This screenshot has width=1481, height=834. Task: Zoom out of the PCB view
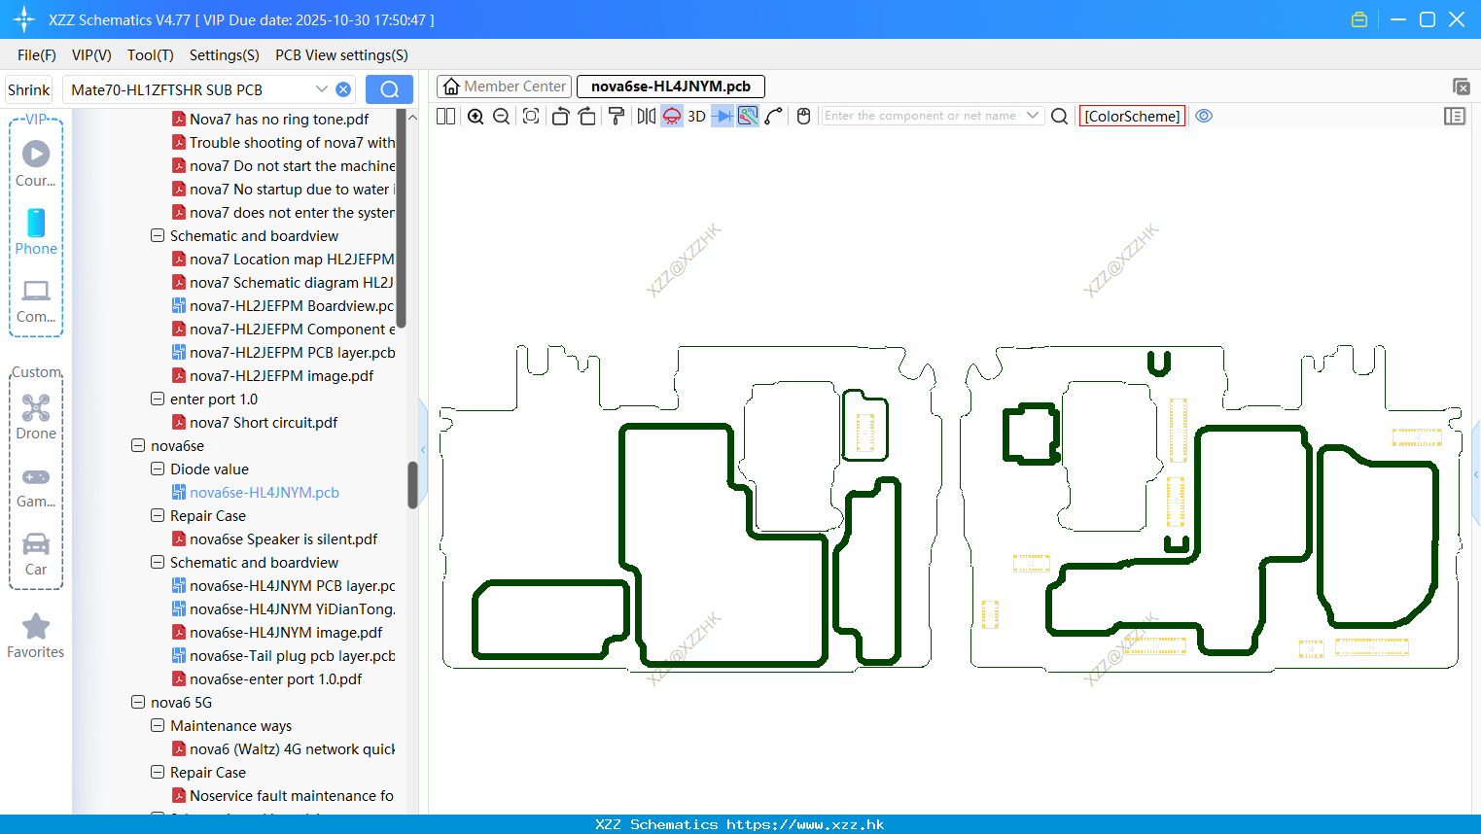click(x=501, y=116)
